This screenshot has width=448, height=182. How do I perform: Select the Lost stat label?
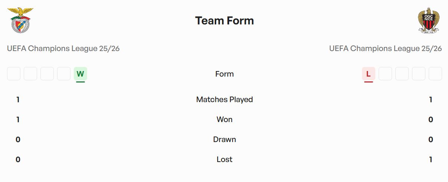click(224, 159)
